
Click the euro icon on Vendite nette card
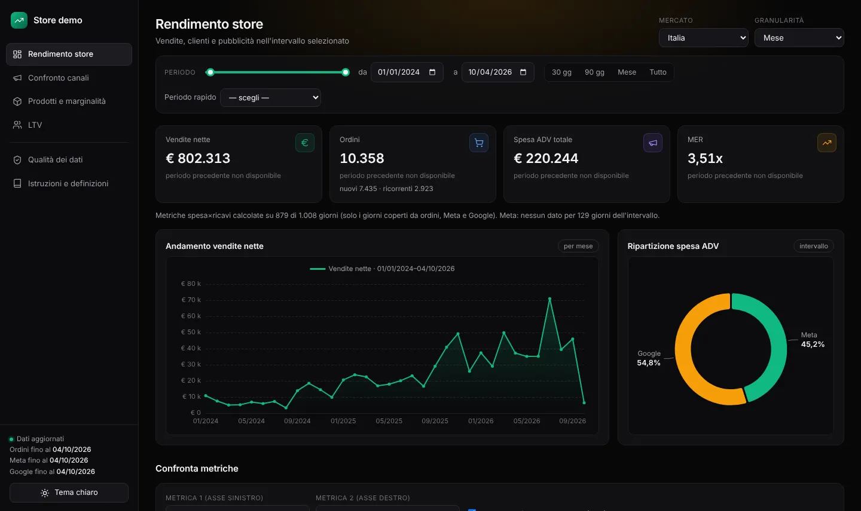click(x=305, y=143)
